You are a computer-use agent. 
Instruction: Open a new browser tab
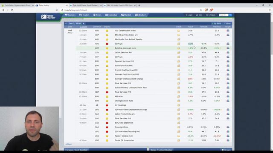(139, 6)
